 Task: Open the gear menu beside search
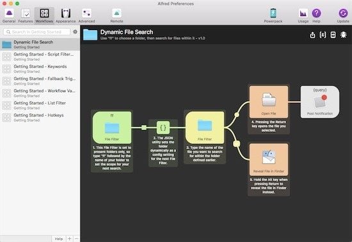click(76, 32)
